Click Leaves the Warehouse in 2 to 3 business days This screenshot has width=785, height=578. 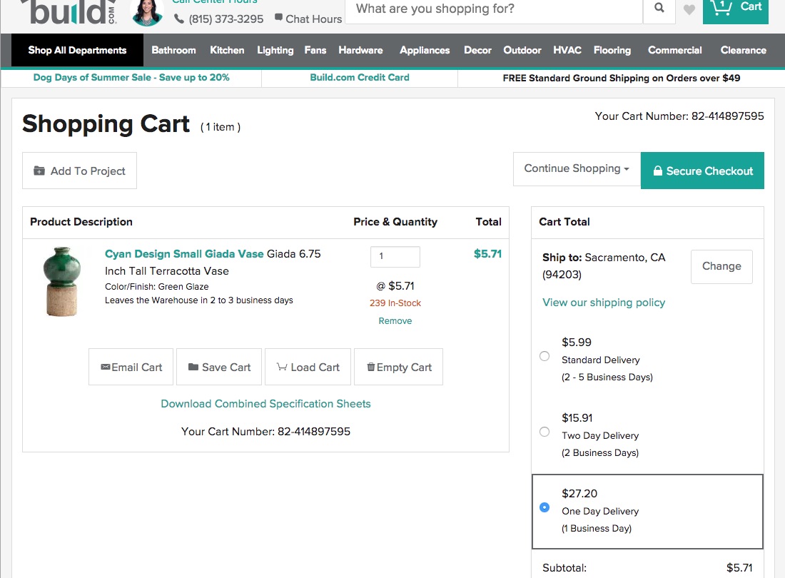tap(199, 300)
